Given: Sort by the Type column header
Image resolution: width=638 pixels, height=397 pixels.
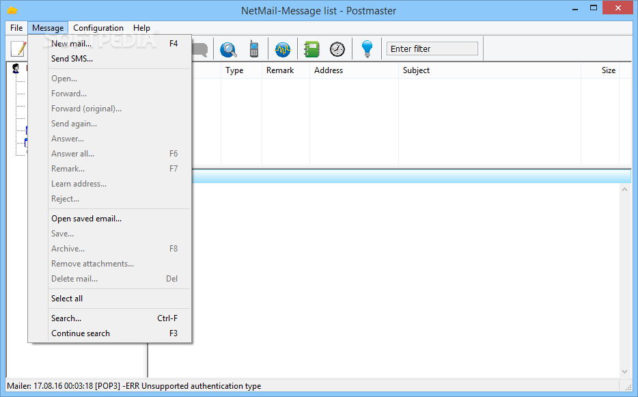Looking at the screenshot, I should (241, 70).
